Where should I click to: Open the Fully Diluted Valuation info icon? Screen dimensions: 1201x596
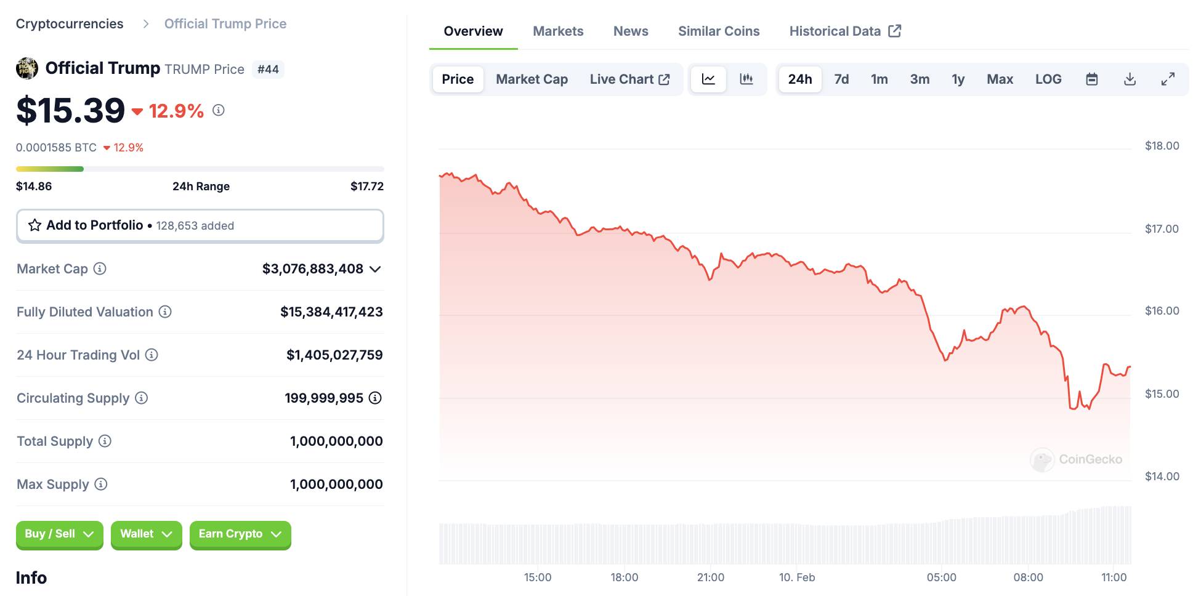click(x=165, y=312)
